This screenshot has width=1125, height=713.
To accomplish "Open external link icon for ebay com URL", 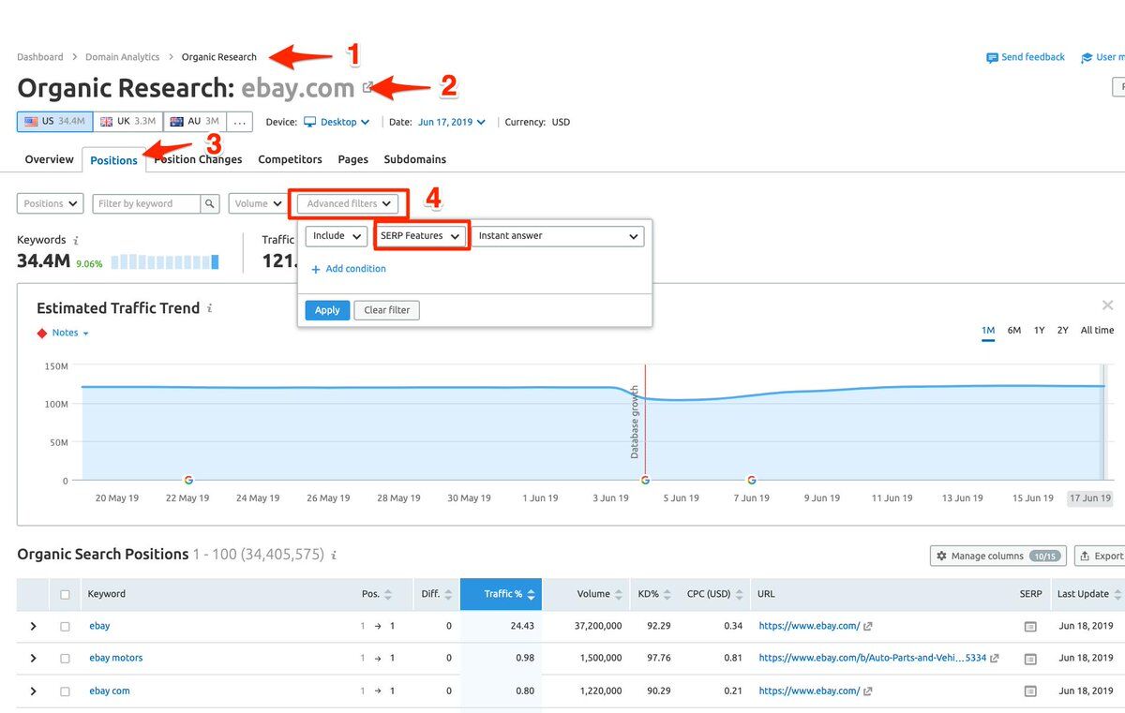I will (x=868, y=691).
